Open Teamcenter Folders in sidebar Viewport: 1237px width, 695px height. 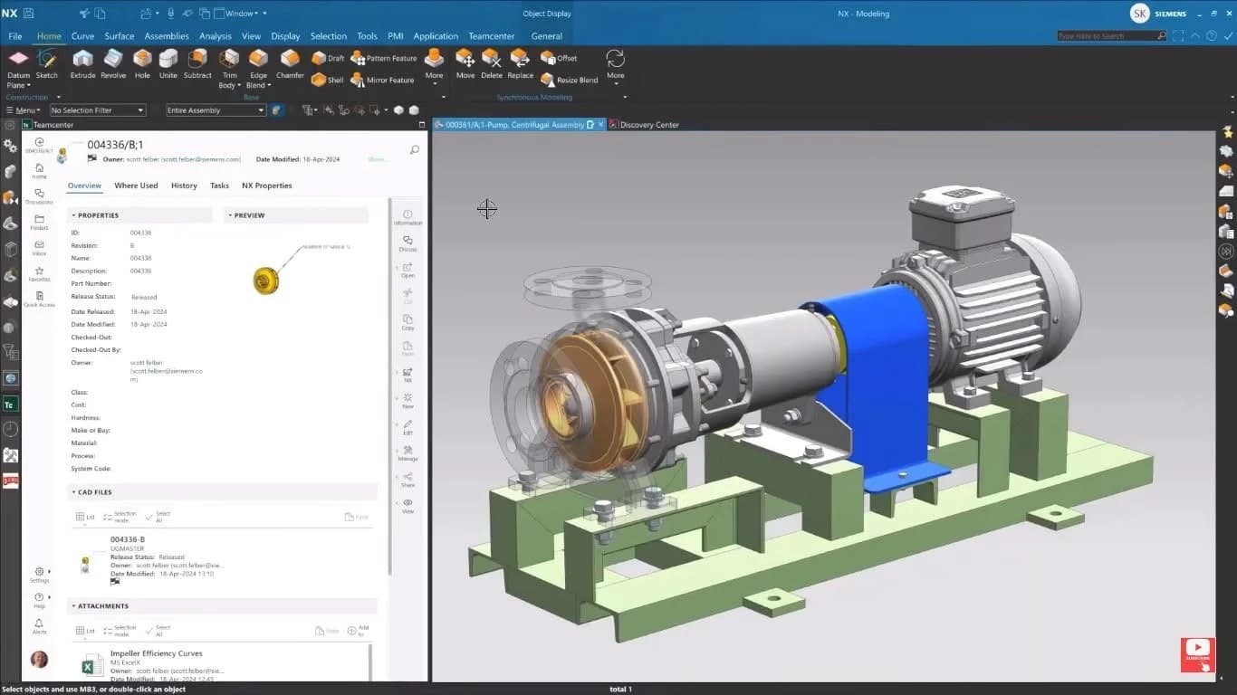click(39, 222)
